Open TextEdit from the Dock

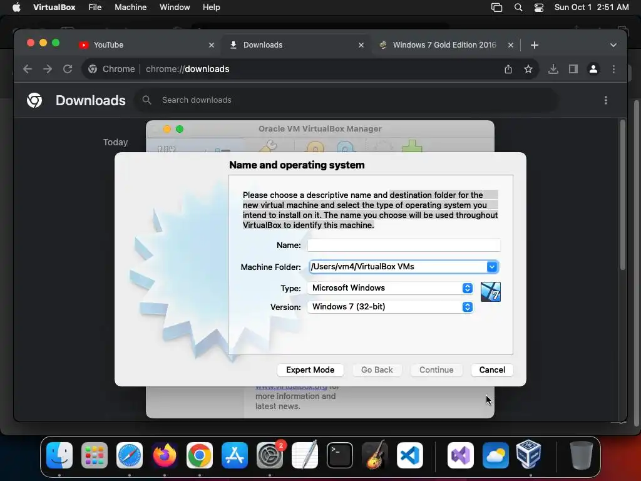[305, 455]
